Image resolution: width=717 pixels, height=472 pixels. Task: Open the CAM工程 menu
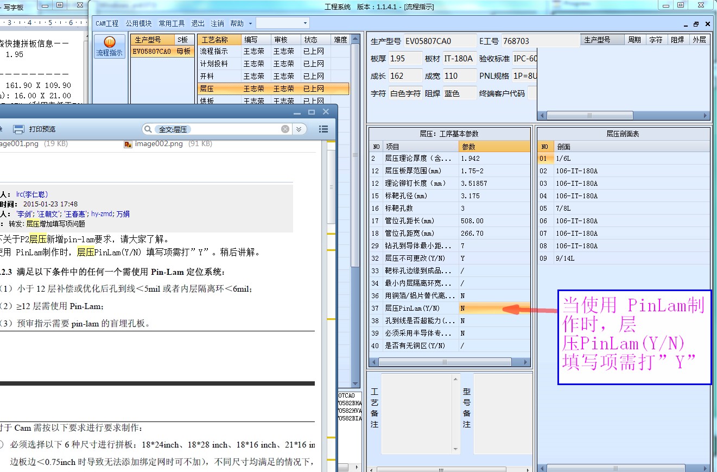pos(107,23)
